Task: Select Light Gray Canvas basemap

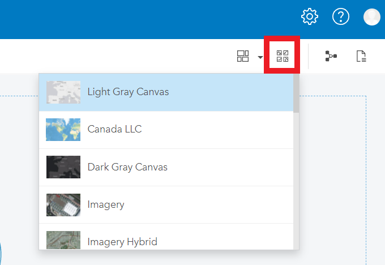Action: tap(128, 92)
